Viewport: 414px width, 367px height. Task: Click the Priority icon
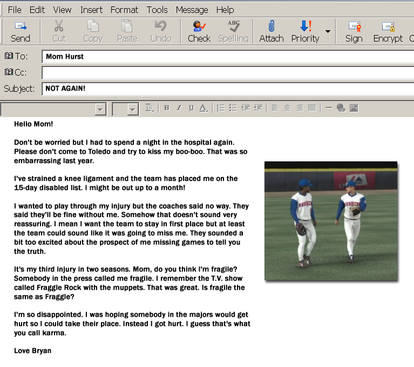pos(306,26)
